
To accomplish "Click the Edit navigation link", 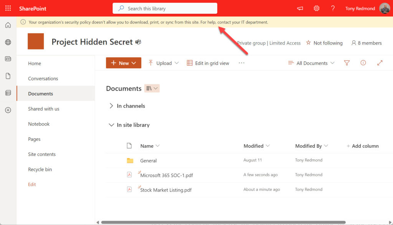I will (32, 184).
